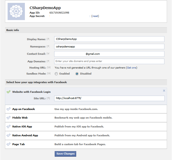
Task: Click 'Publish from my iOS app to Facebook.' text
Action: [79, 127]
